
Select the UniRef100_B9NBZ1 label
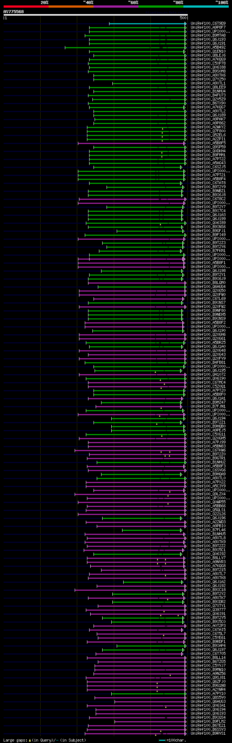(x=208, y=191)
